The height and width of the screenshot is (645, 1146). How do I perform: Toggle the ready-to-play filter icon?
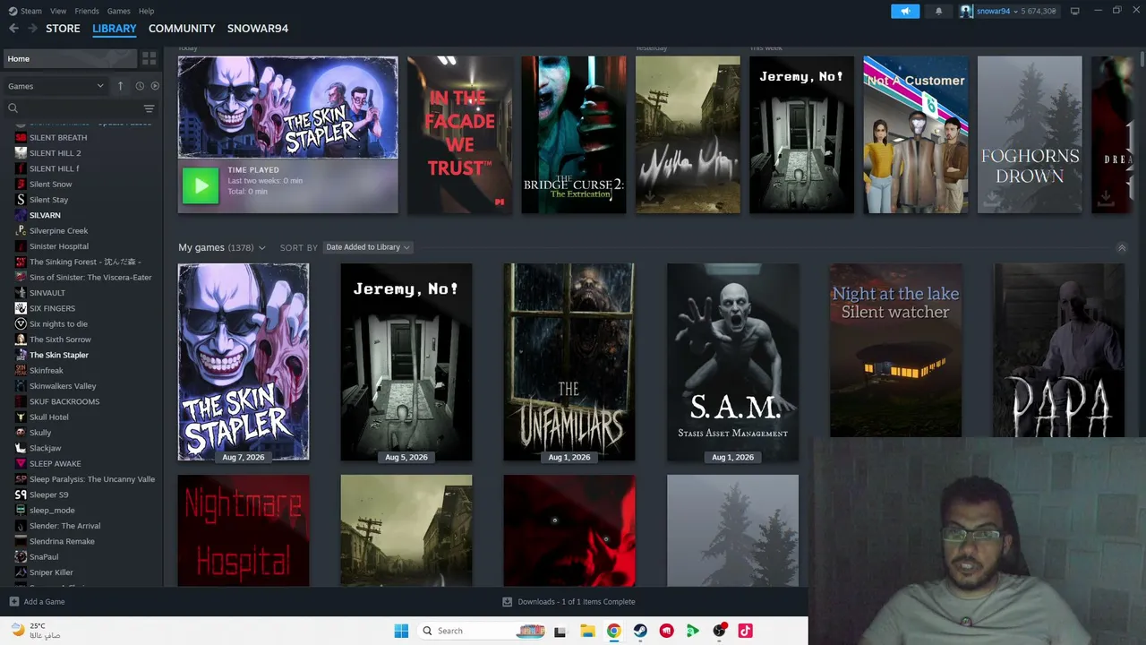(155, 86)
